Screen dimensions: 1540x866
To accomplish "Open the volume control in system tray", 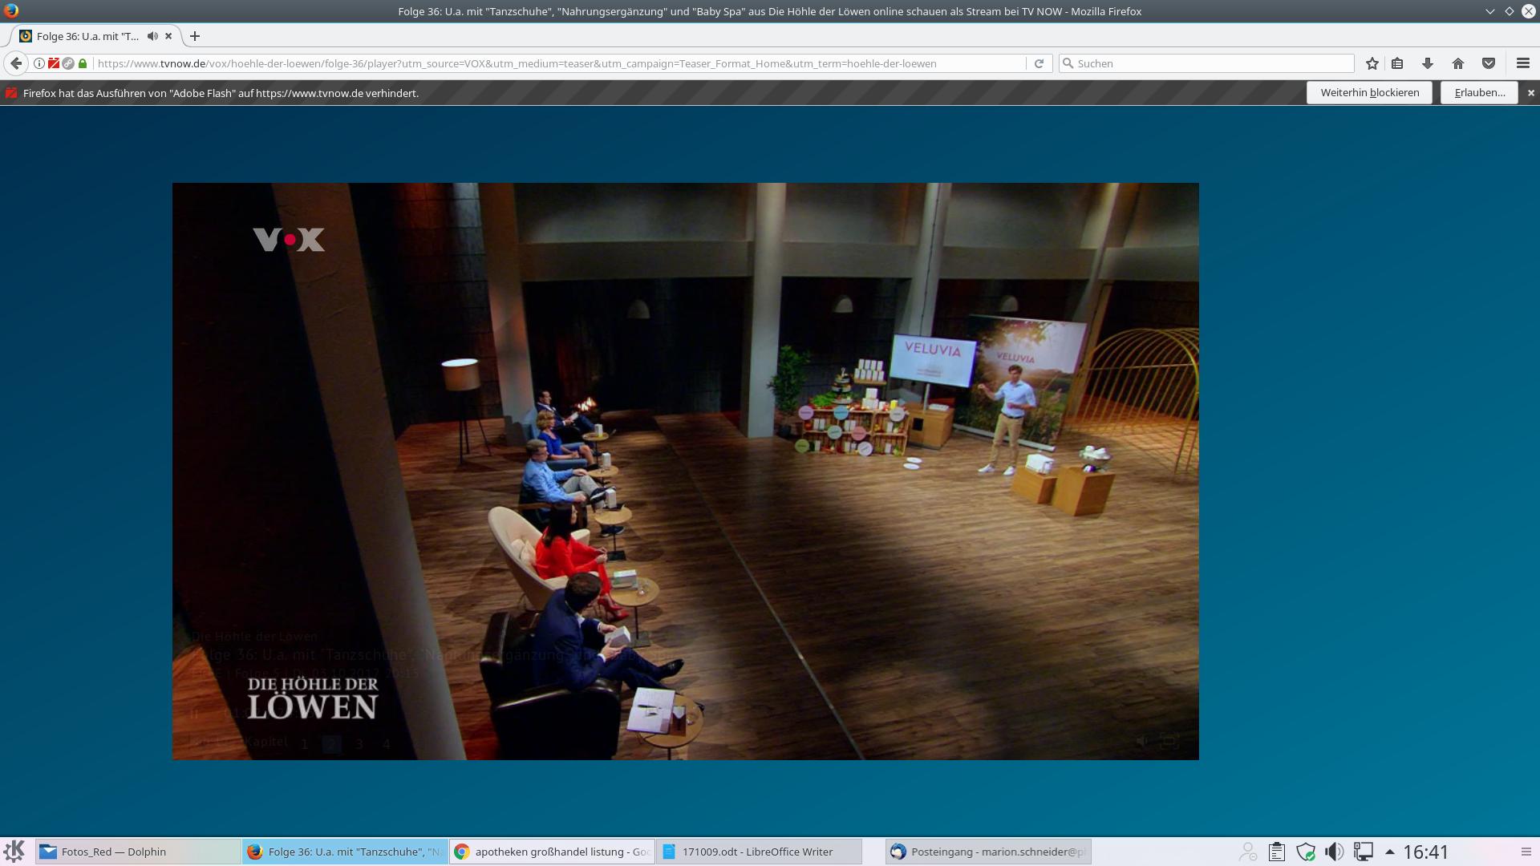I will coord(1334,852).
